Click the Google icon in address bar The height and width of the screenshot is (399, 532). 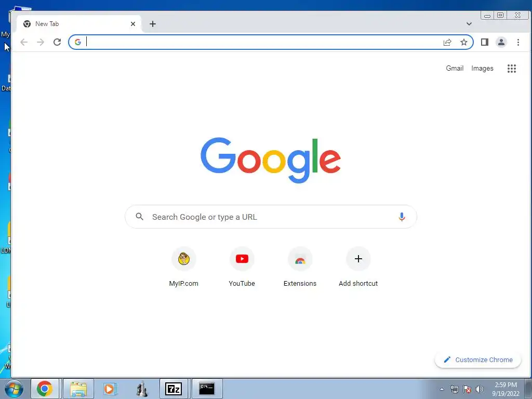78,42
